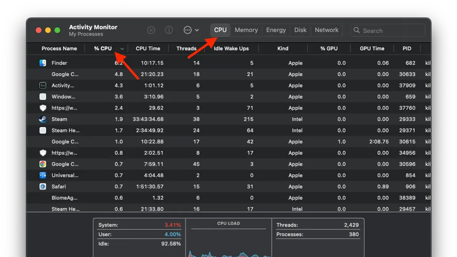Click the My Processes subtitle

86,34
